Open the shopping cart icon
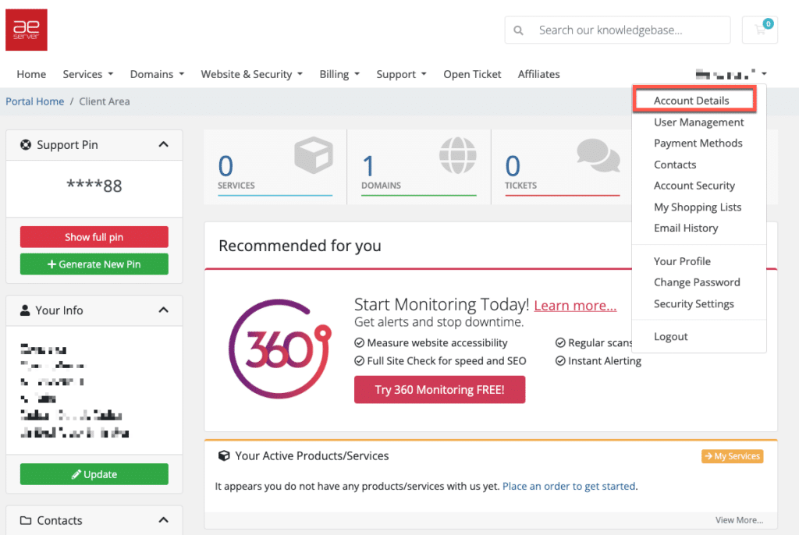The image size is (799, 535). coord(759,30)
